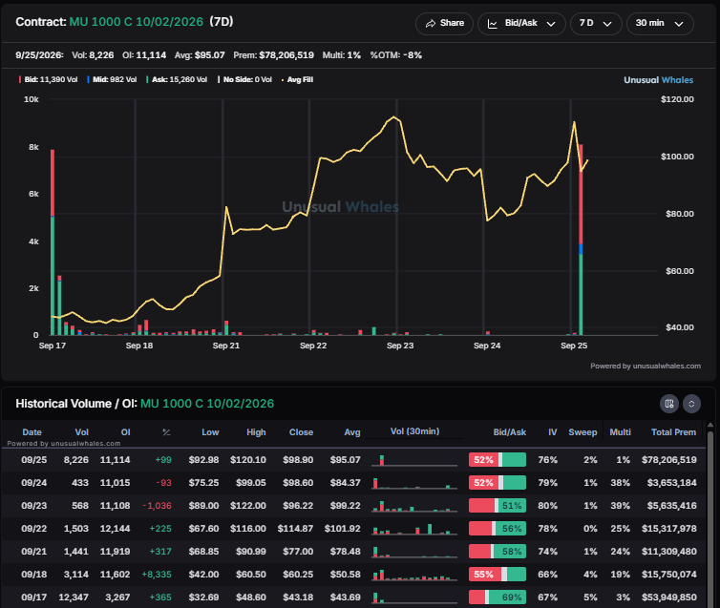Toggle the Mid volume legend series
Screen dimensions: 720x608
[112, 79]
